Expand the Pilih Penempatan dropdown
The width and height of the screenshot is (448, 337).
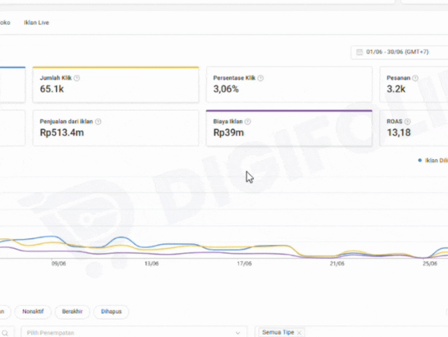(x=134, y=333)
